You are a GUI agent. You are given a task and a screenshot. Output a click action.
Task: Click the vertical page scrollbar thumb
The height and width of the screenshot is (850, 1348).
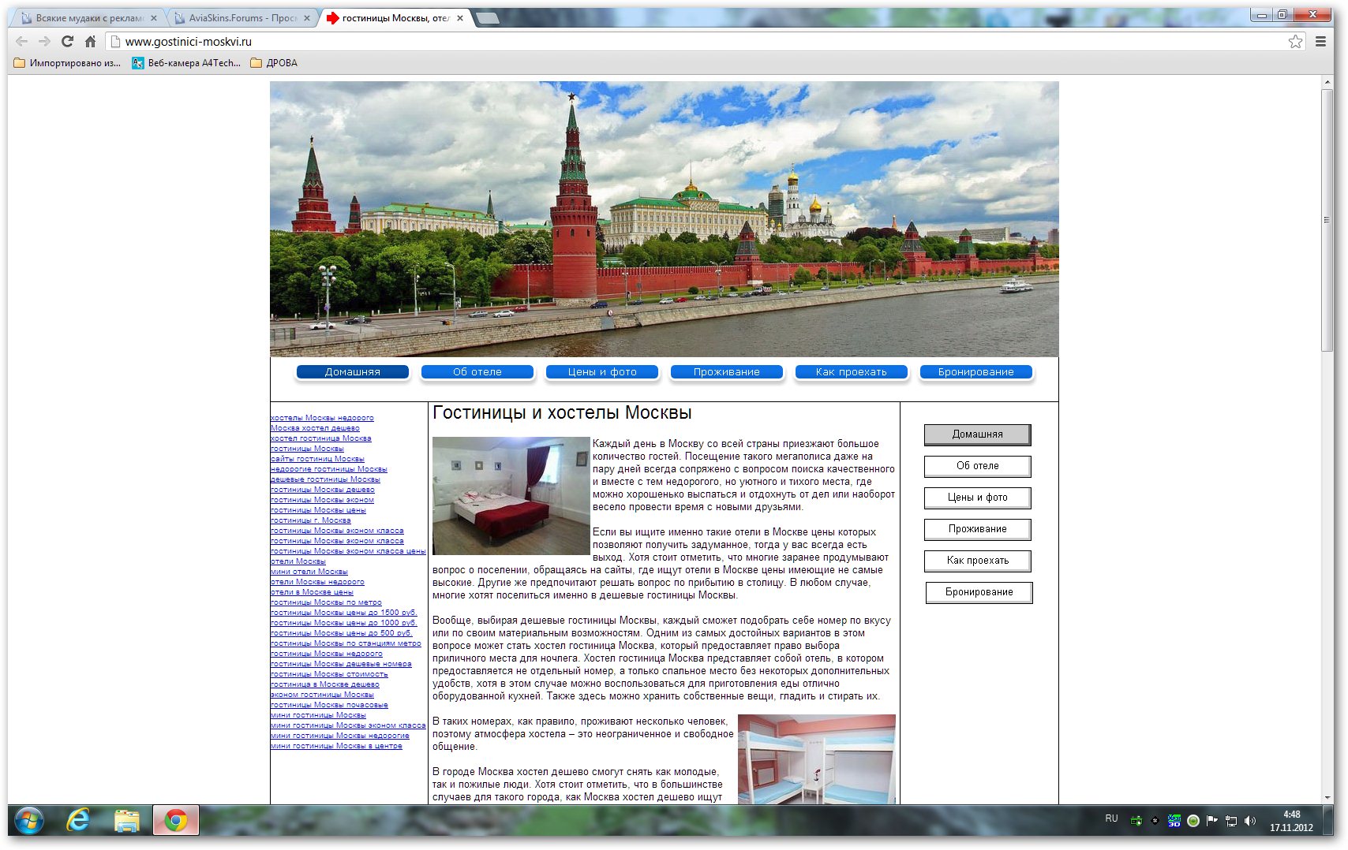coord(1327,221)
